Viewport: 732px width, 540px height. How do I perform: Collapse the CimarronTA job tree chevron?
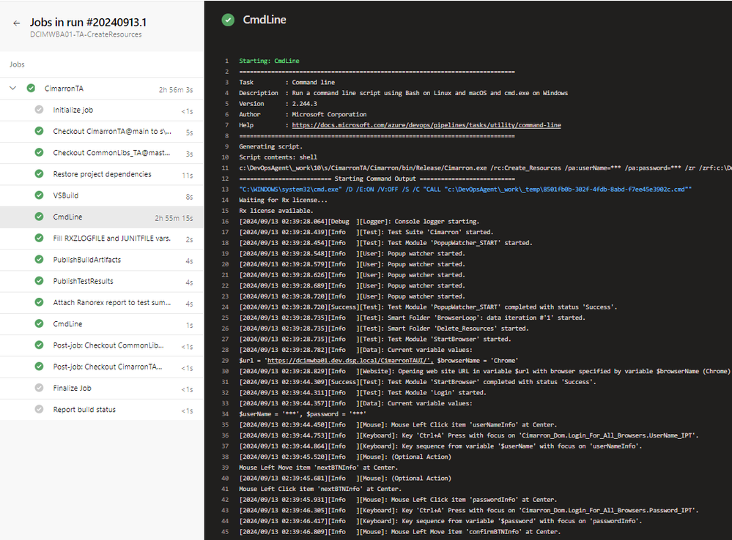tap(12, 89)
